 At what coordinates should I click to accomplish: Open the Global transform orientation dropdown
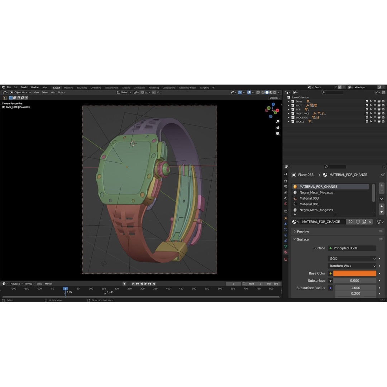[124, 92]
